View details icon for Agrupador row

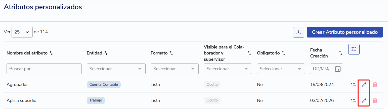pos(353,85)
